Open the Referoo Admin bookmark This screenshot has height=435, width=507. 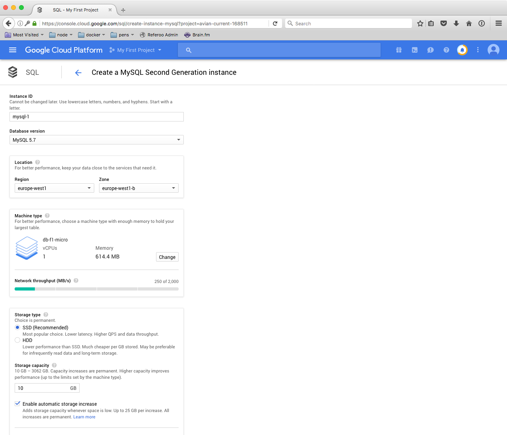(159, 35)
